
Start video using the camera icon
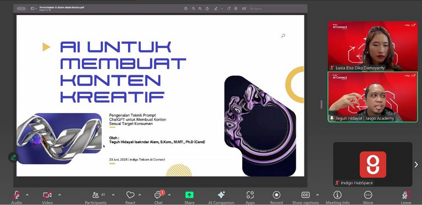point(47,195)
